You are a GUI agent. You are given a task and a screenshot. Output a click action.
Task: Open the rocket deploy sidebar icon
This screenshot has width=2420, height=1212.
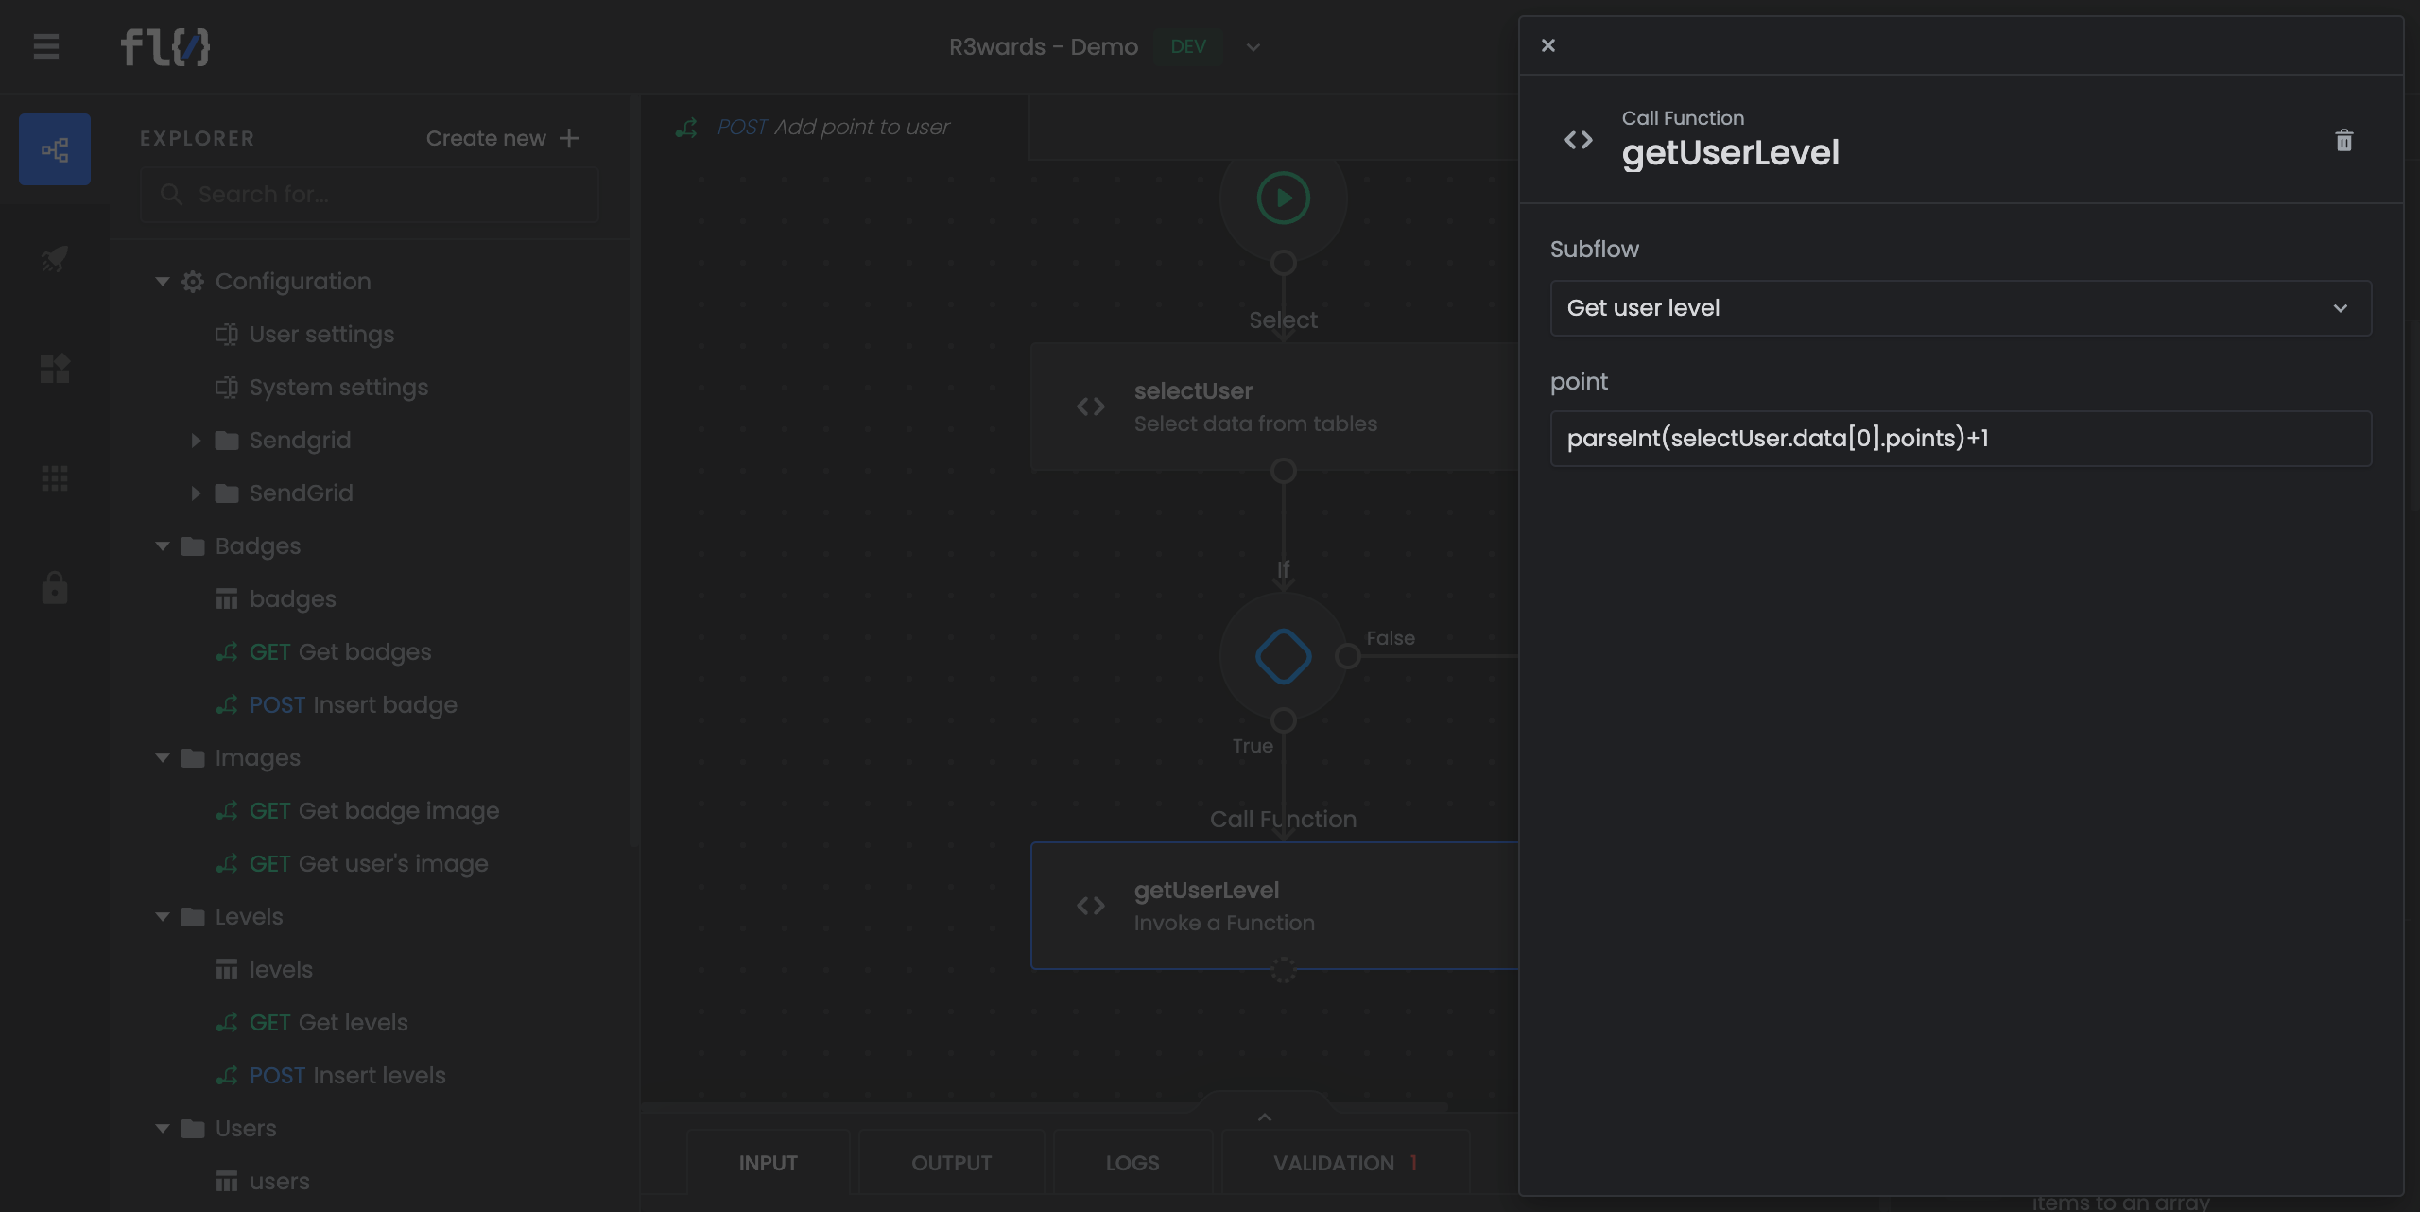tap(55, 258)
